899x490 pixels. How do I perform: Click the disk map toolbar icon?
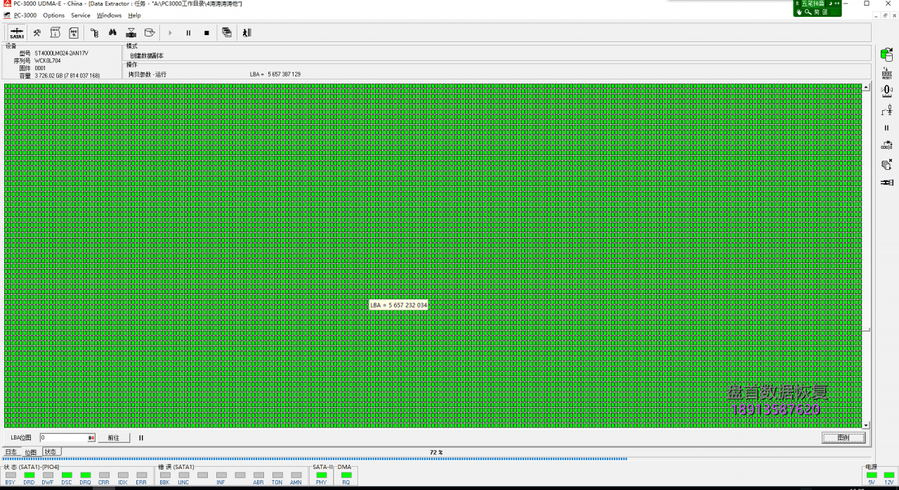[131, 32]
